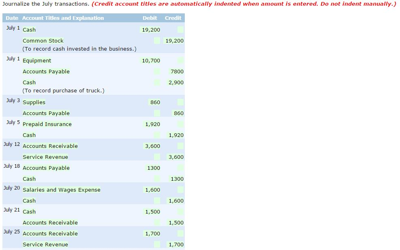Screen dimensions: 400x250
Task: Select the July 25 Service Revenue credit field
Action: 174,244
